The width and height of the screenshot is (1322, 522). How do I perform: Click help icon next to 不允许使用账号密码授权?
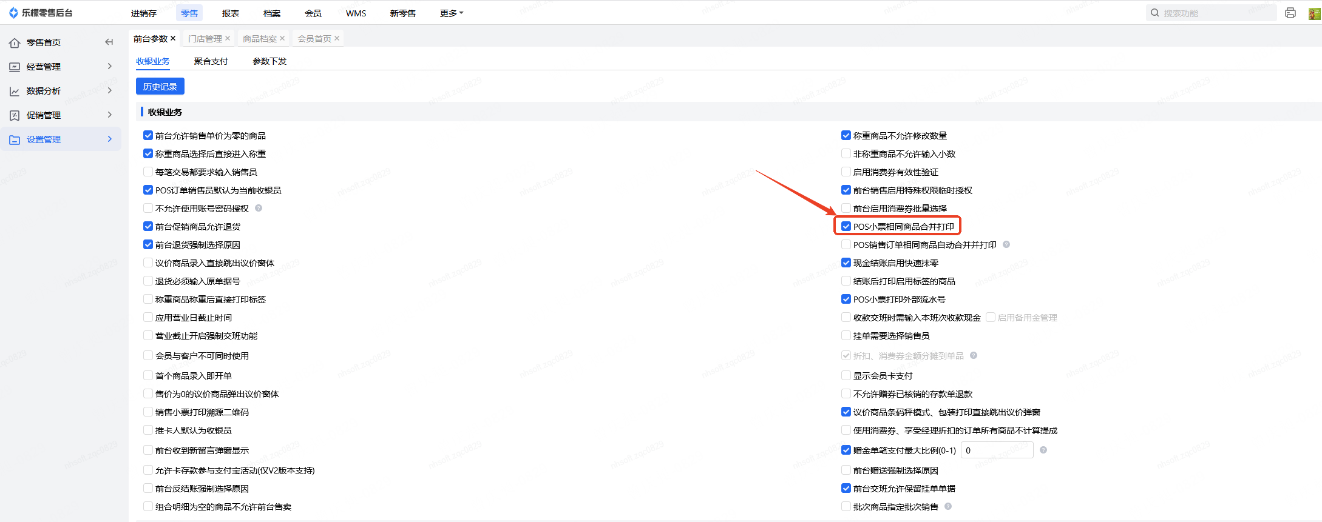(259, 208)
